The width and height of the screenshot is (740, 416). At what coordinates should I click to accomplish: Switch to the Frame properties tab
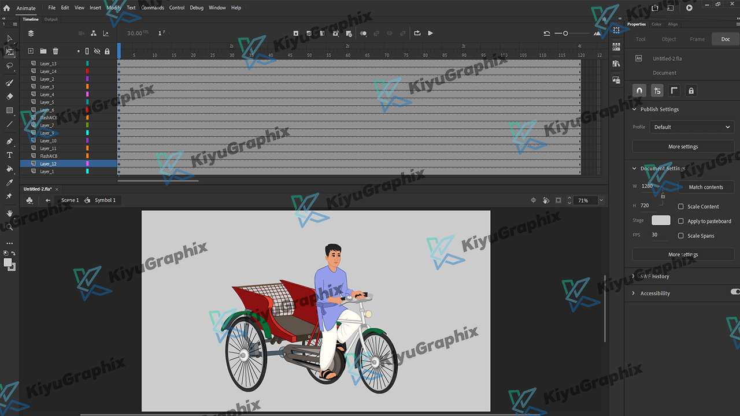point(697,39)
